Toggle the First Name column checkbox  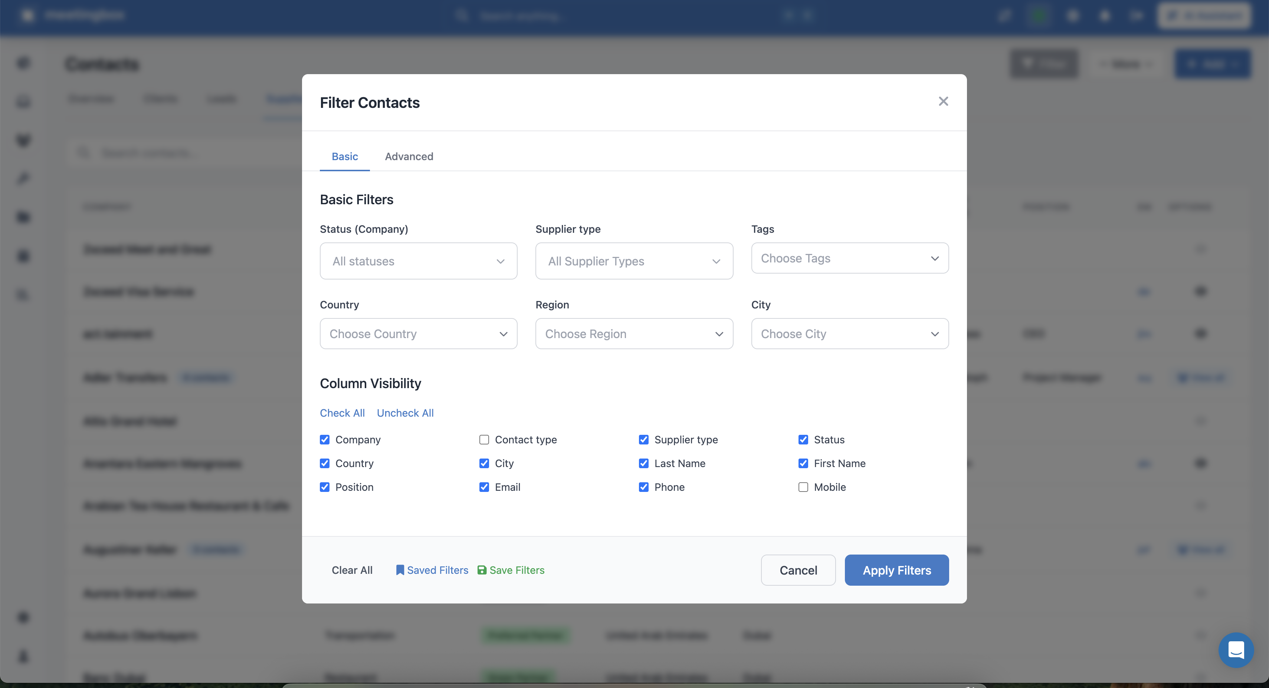pos(803,463)
